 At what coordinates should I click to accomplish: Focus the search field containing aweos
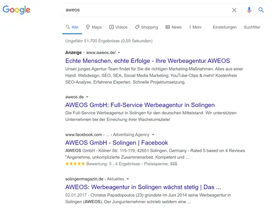[146, 10]
